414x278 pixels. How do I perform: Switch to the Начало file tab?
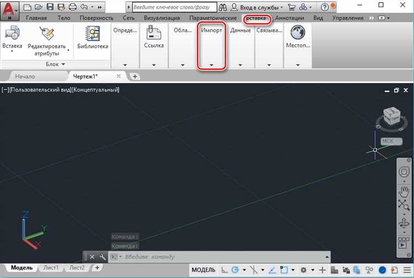[x=25, y=76]
